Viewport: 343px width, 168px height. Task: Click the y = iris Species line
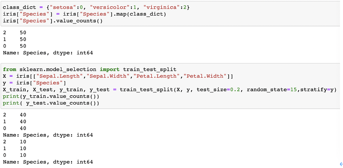tap(35, 83)
